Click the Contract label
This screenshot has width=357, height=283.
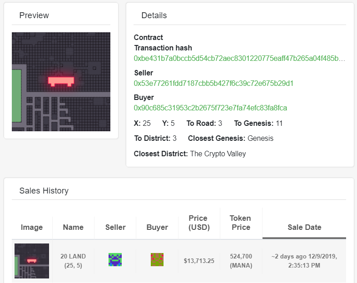tap(148, 37)
